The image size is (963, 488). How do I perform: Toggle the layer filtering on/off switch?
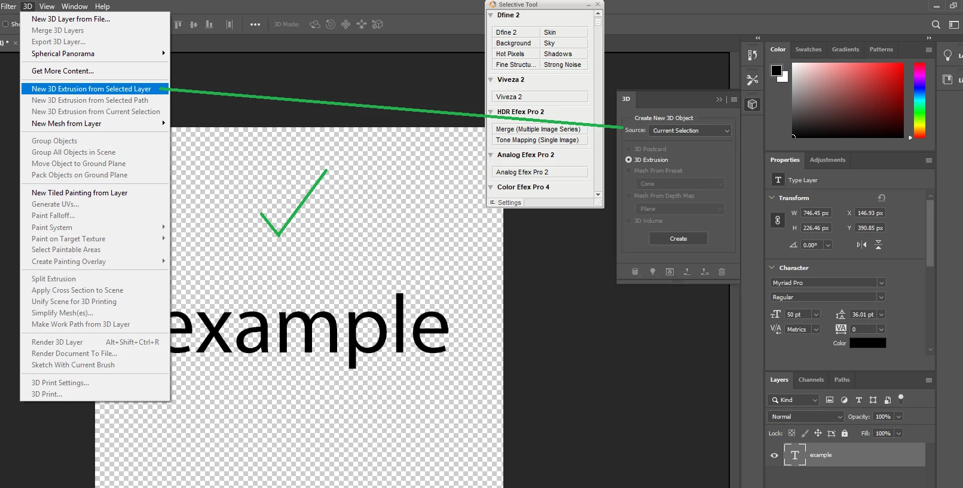[901, 398]
